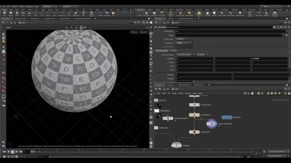Add an Ambient Light from shelf
This screenshot has width=291, height=163.
pos(240,14)
